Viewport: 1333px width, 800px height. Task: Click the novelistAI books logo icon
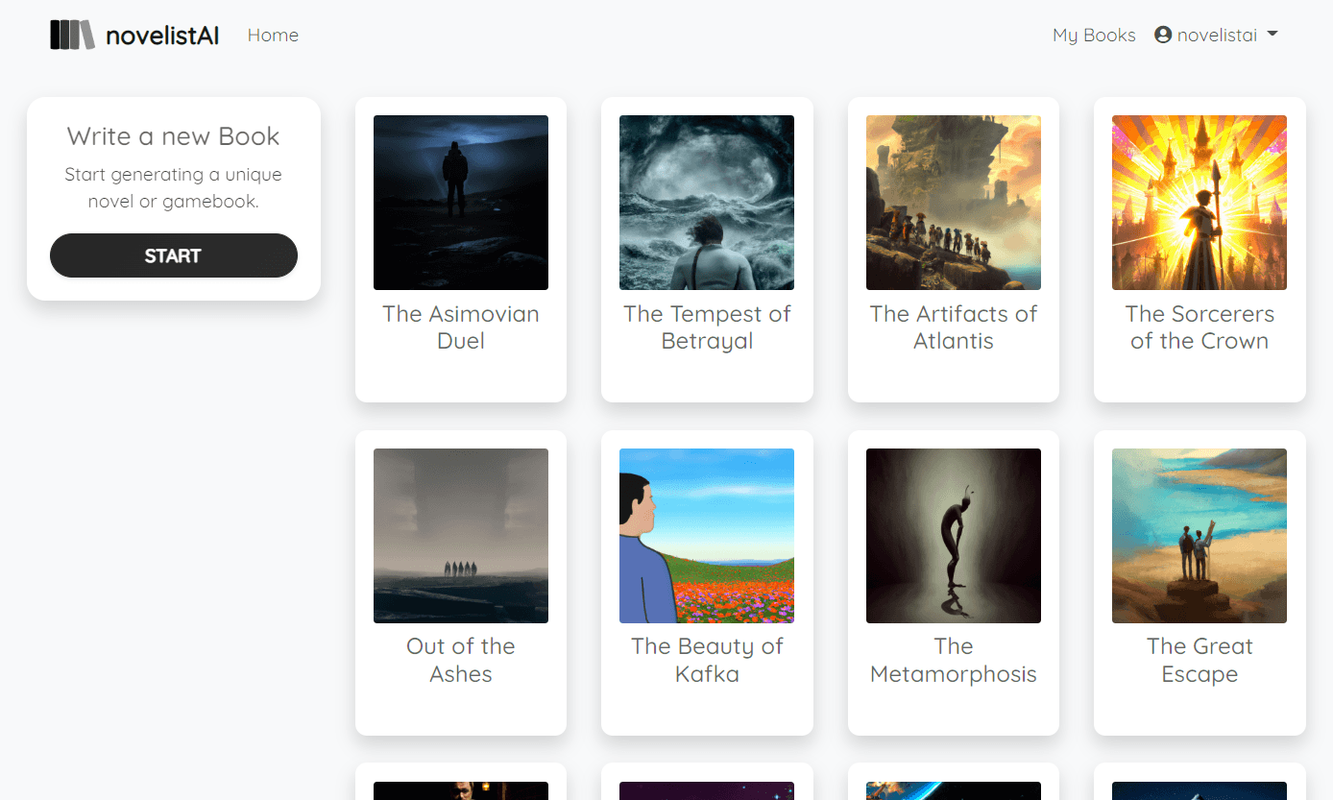click(72, 36)
